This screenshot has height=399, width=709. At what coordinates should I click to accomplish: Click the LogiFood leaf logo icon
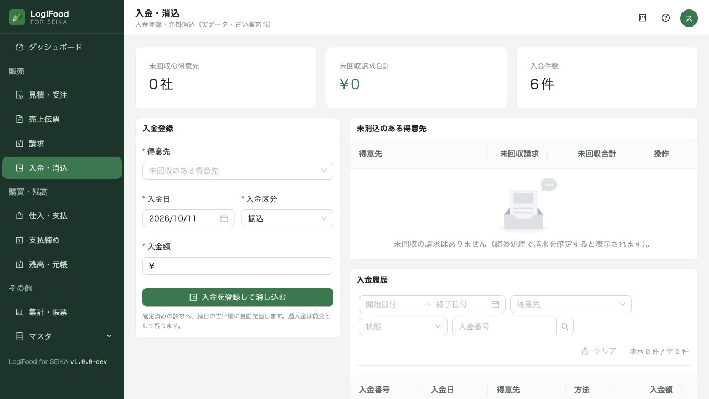(x=17, y=17)
